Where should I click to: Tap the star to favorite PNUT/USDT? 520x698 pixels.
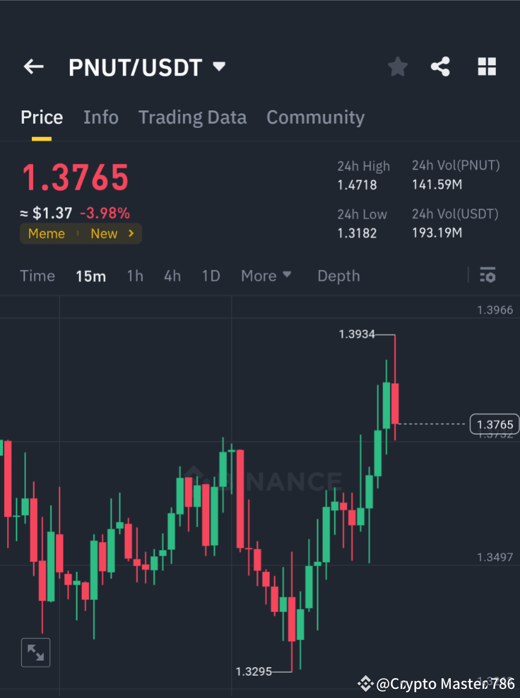click(x=397, y=66)
